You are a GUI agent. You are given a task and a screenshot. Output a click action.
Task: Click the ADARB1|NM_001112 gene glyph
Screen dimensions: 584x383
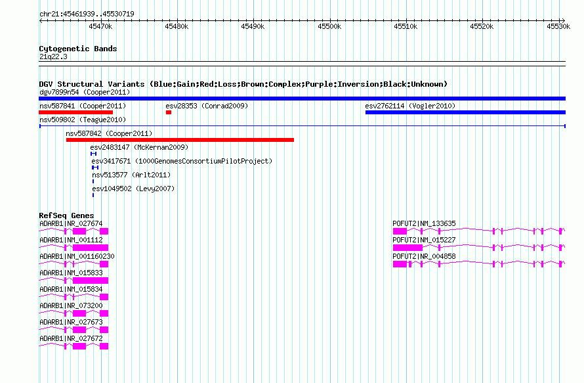(73, 248)
